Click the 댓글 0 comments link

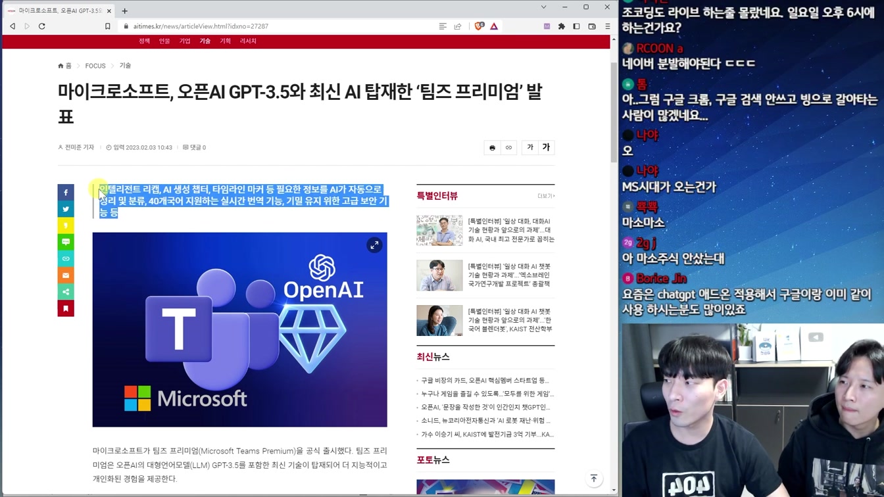point(195,148)
